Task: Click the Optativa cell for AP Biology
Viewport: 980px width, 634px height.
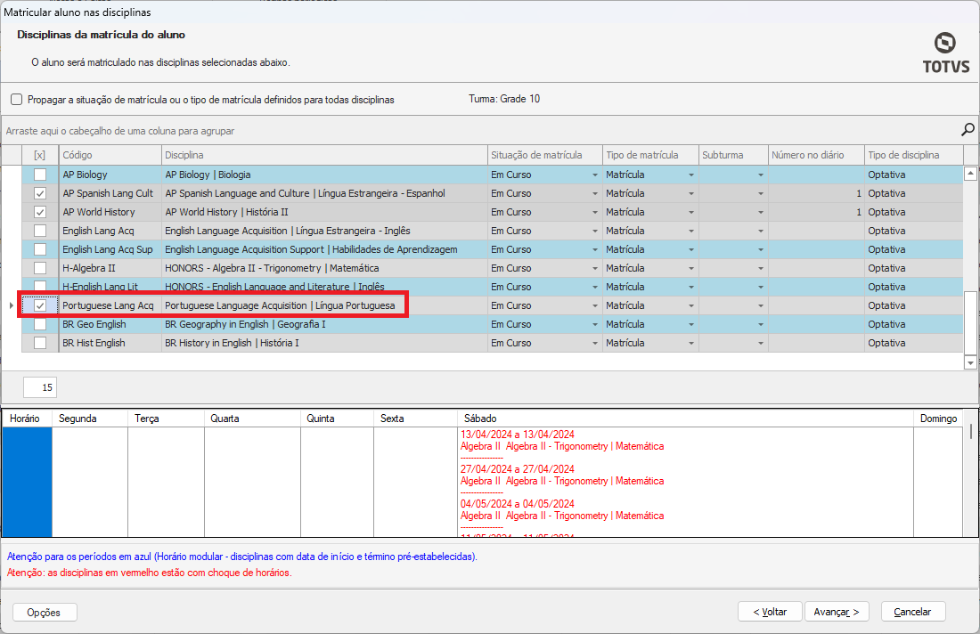Action: pyautogui.click(x=914, y=175)
